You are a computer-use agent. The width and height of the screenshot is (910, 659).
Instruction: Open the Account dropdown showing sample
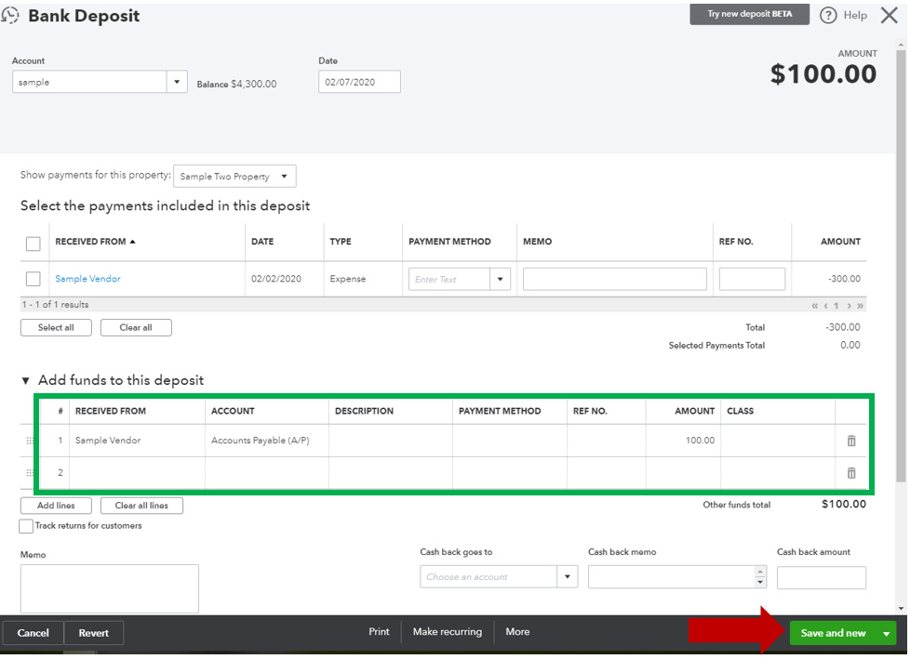[177, 82]
